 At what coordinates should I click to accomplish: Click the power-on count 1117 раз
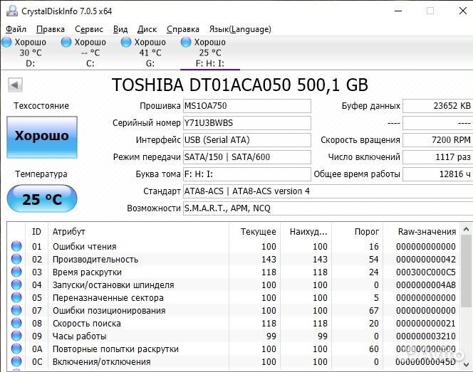[437, 157]
